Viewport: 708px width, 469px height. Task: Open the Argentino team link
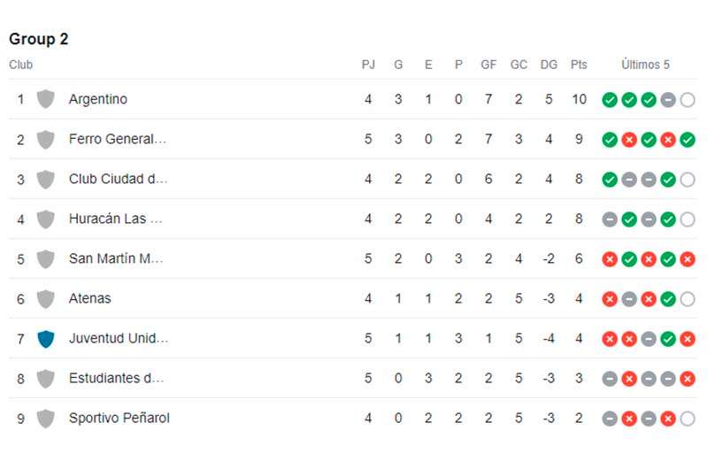[98, 99]
